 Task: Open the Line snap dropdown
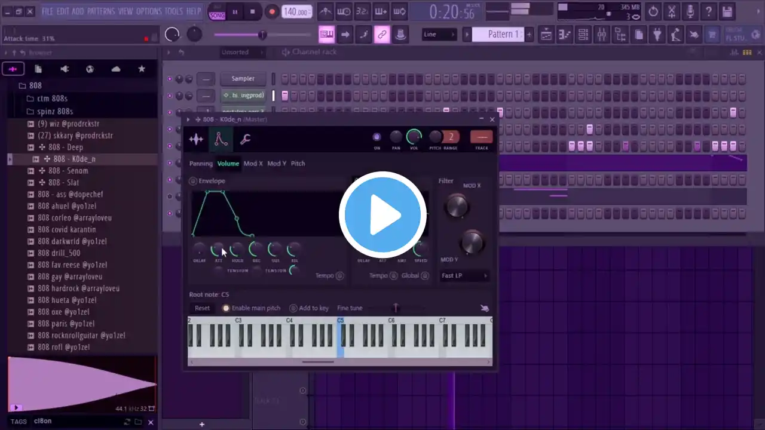point(439,35)
